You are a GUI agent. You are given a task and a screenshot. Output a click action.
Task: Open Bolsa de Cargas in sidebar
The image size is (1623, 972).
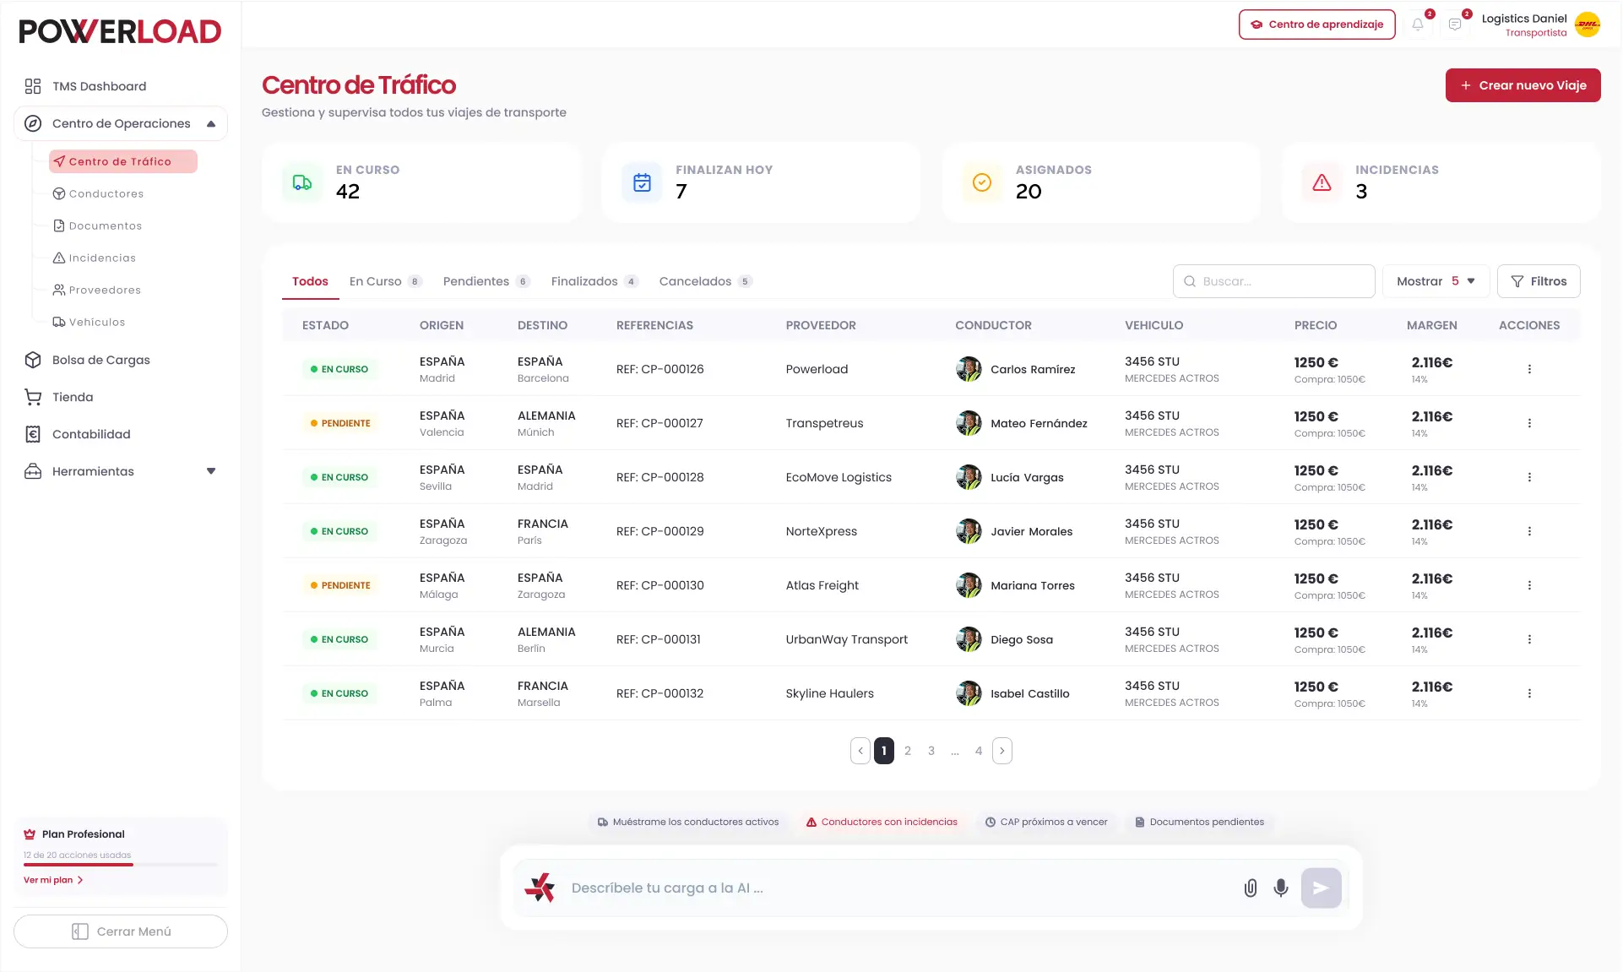click(100, 360)
